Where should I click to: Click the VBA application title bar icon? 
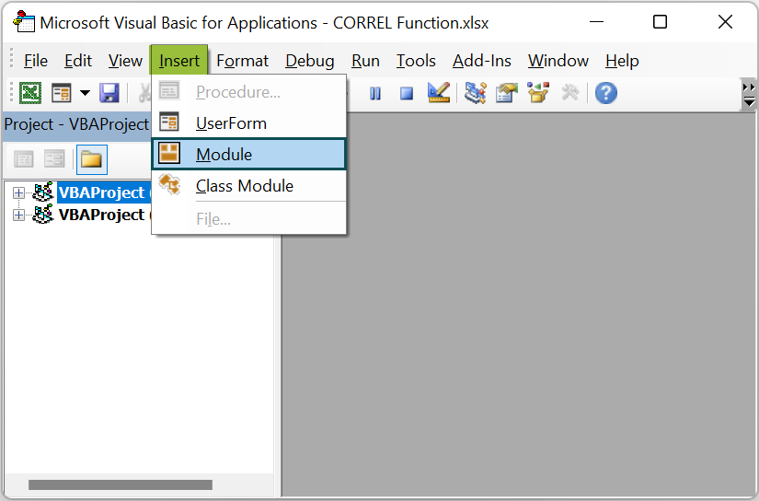23,22
